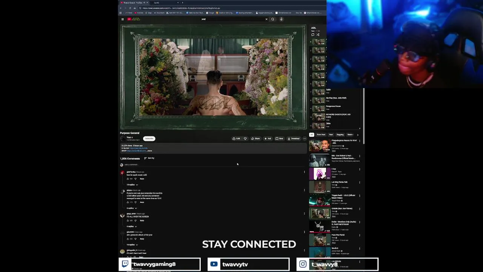
Task: Go to YouTube home via logo
Action: (134, 19)
